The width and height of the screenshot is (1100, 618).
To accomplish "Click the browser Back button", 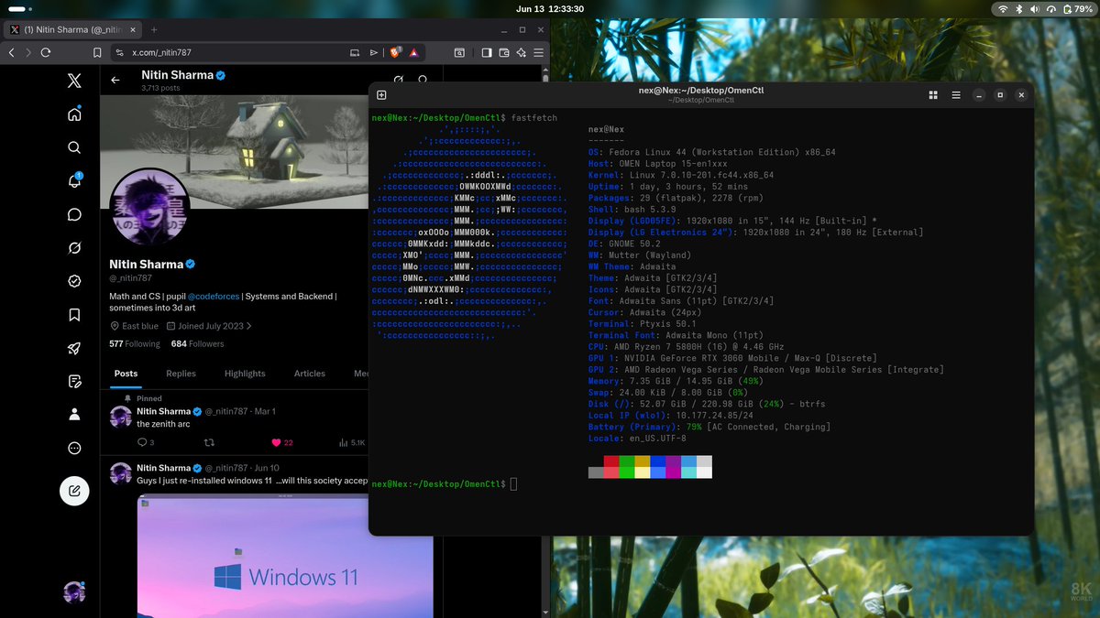I will click(x=11, y=53).
